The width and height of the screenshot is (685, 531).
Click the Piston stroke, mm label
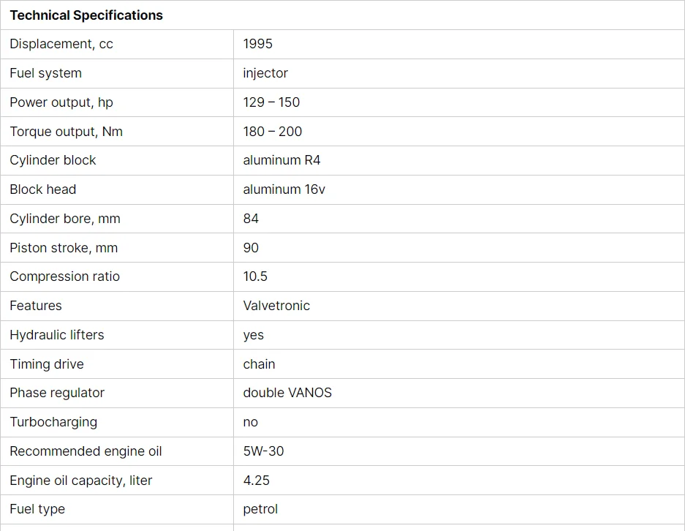coord(64,248)
